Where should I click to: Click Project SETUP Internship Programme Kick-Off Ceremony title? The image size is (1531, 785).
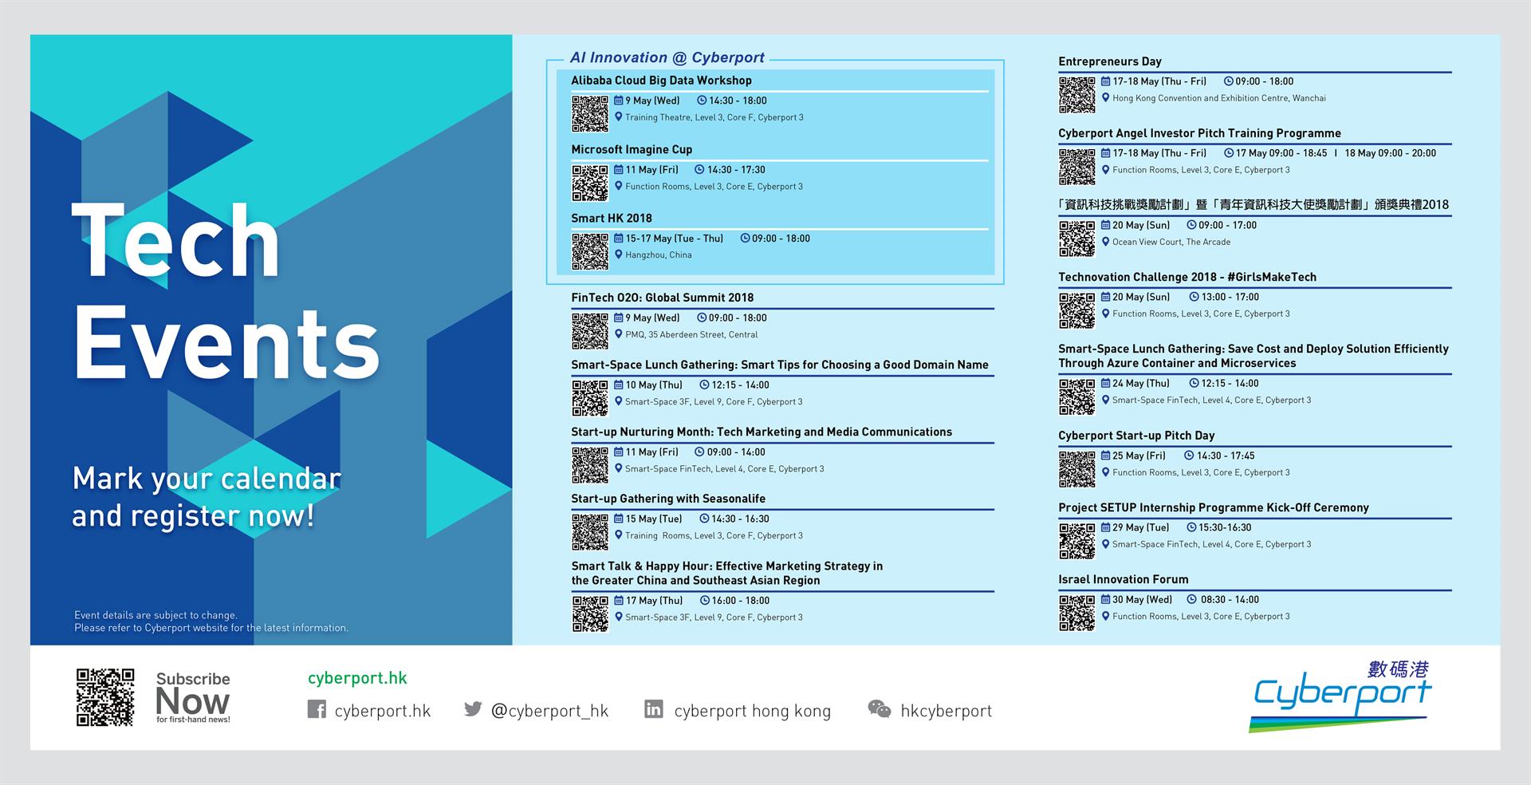pyautogui.click(x=1213, y=507)
